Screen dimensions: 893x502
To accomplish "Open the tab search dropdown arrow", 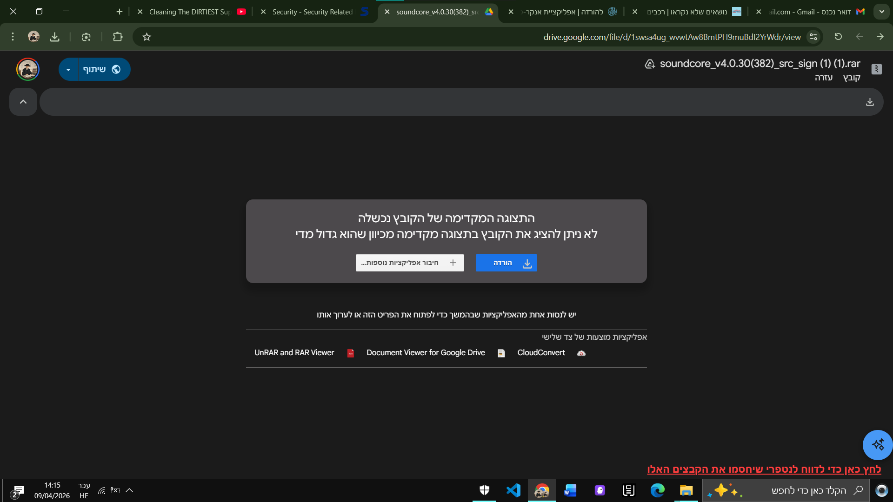I will 881,12.
